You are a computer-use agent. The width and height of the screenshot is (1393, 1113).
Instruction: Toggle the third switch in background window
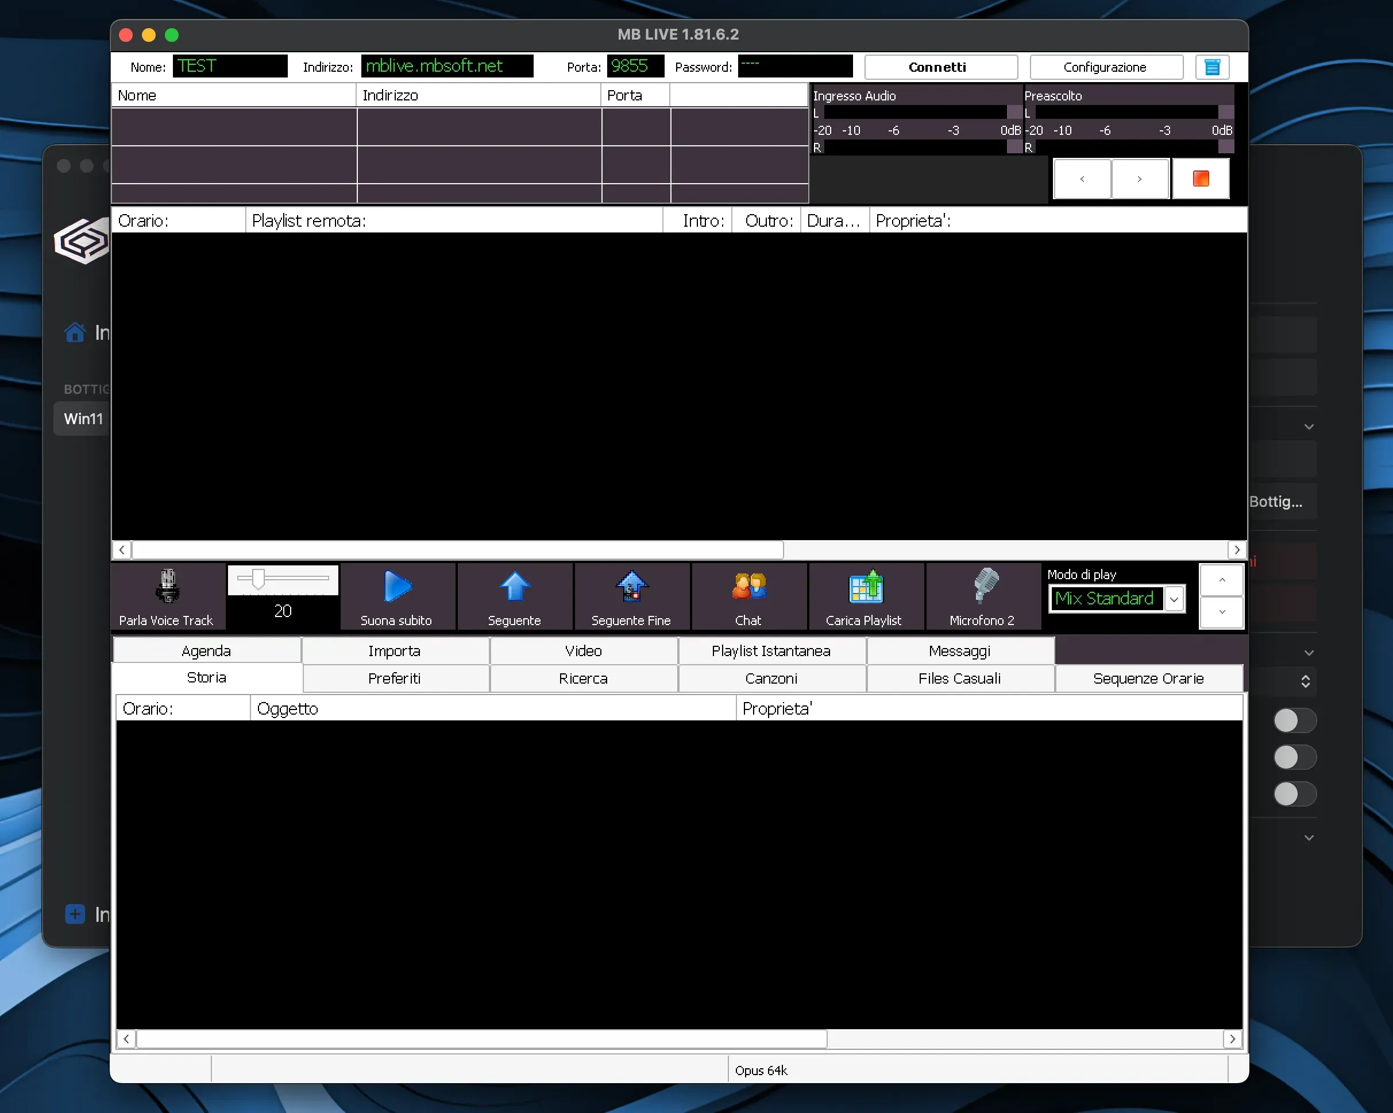pos(1294,793)
